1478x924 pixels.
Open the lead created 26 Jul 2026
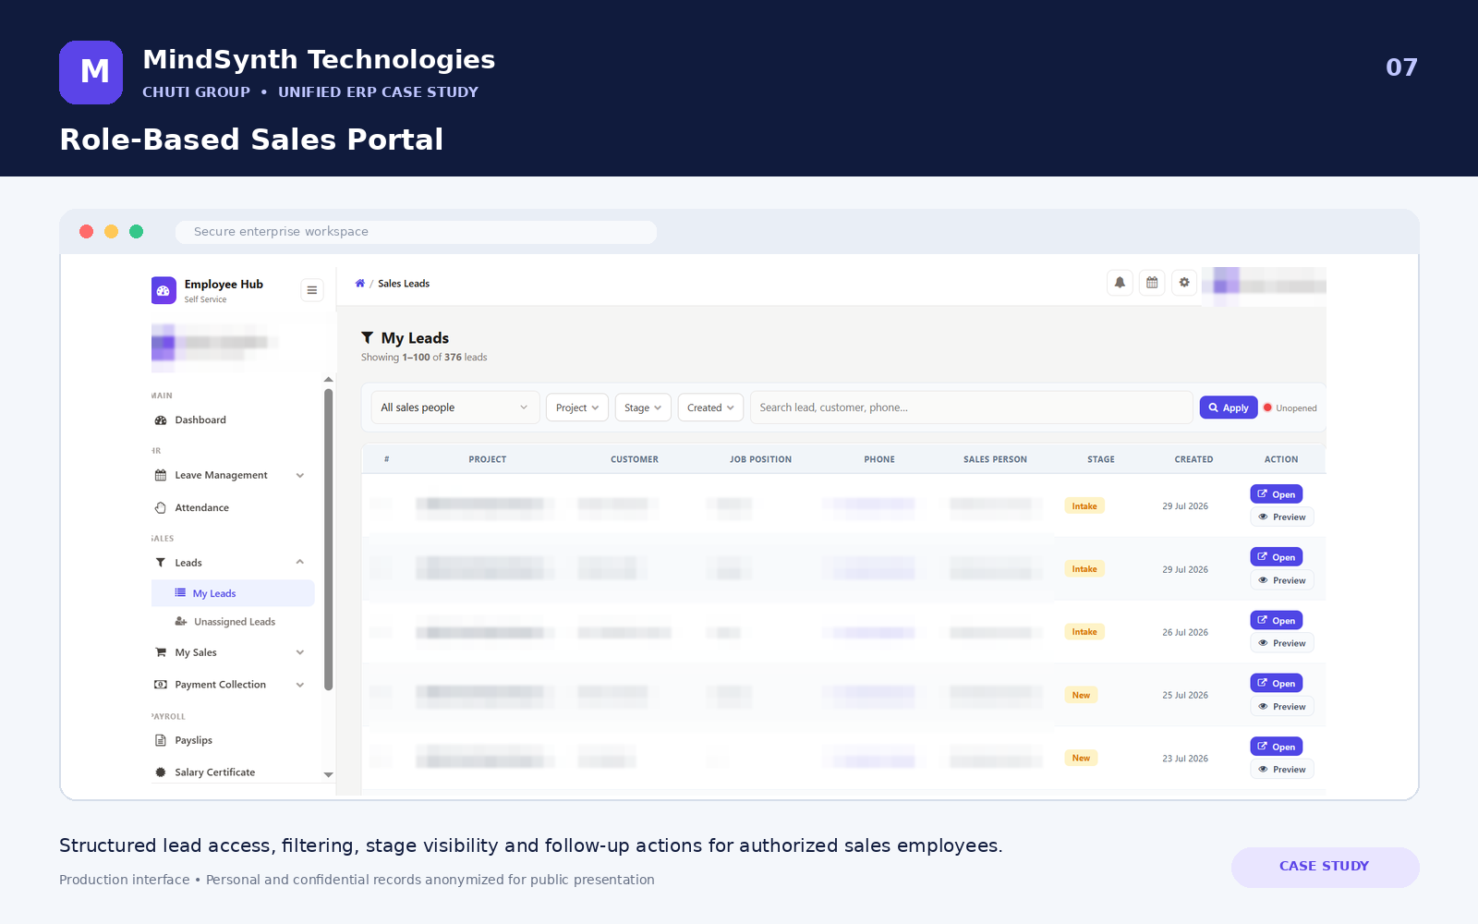pyautogui.click(x=1277, y=620)
